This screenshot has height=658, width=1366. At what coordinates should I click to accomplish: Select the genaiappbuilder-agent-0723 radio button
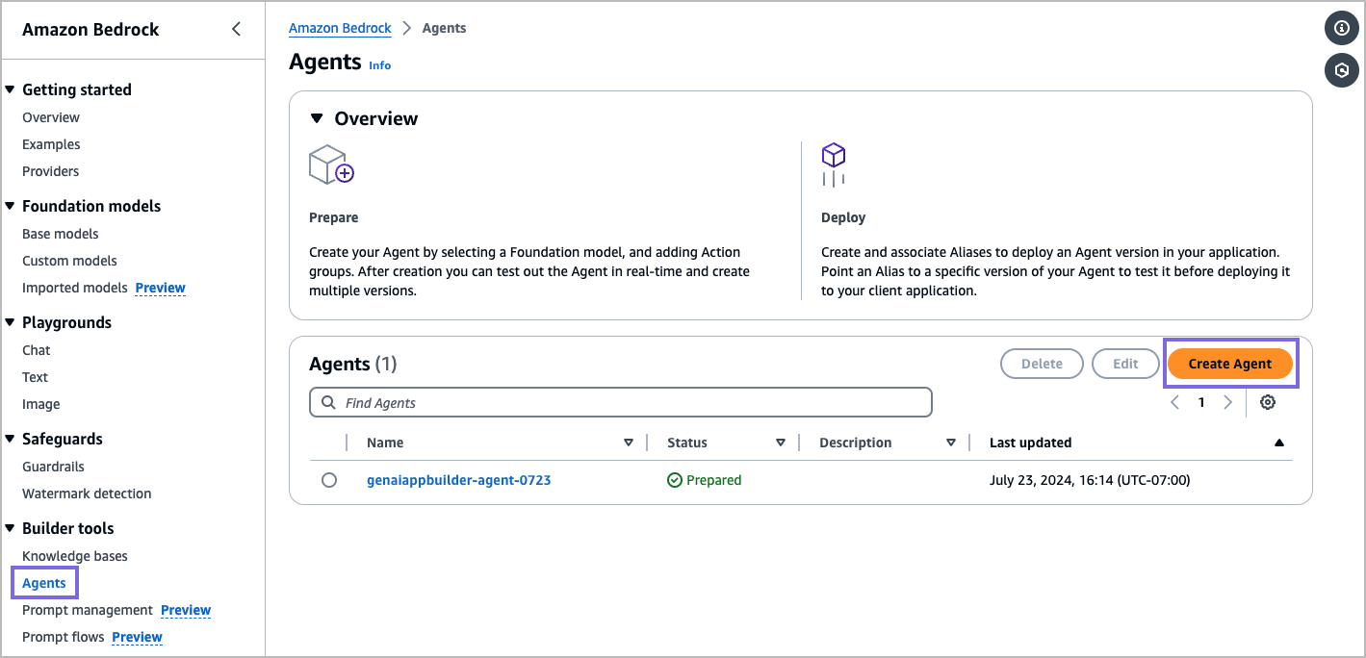point(329,480)
